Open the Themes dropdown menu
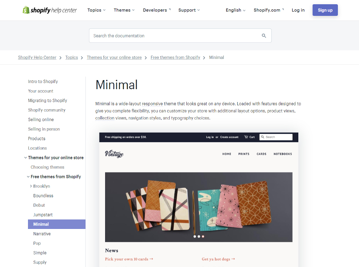The image size is (359, 267). (x=124, y=10)
